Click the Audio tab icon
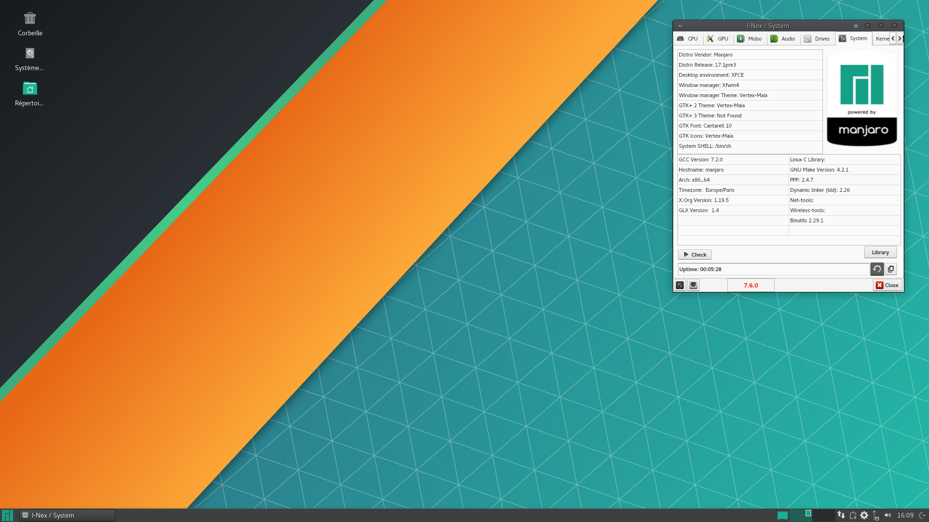 (774, 38)
